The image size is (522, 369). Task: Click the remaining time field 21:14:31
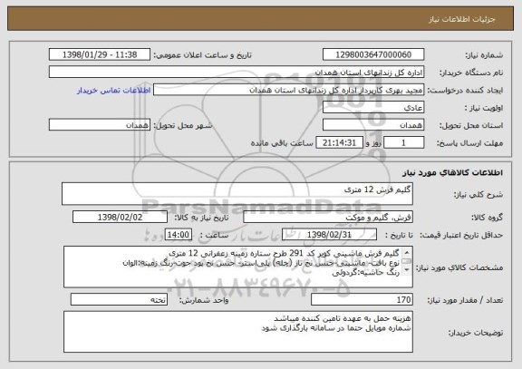(339, 143)
